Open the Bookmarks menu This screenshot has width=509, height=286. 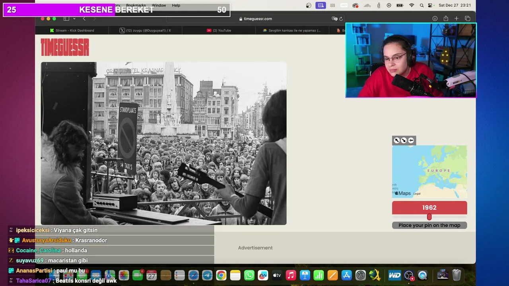point(136,5)
